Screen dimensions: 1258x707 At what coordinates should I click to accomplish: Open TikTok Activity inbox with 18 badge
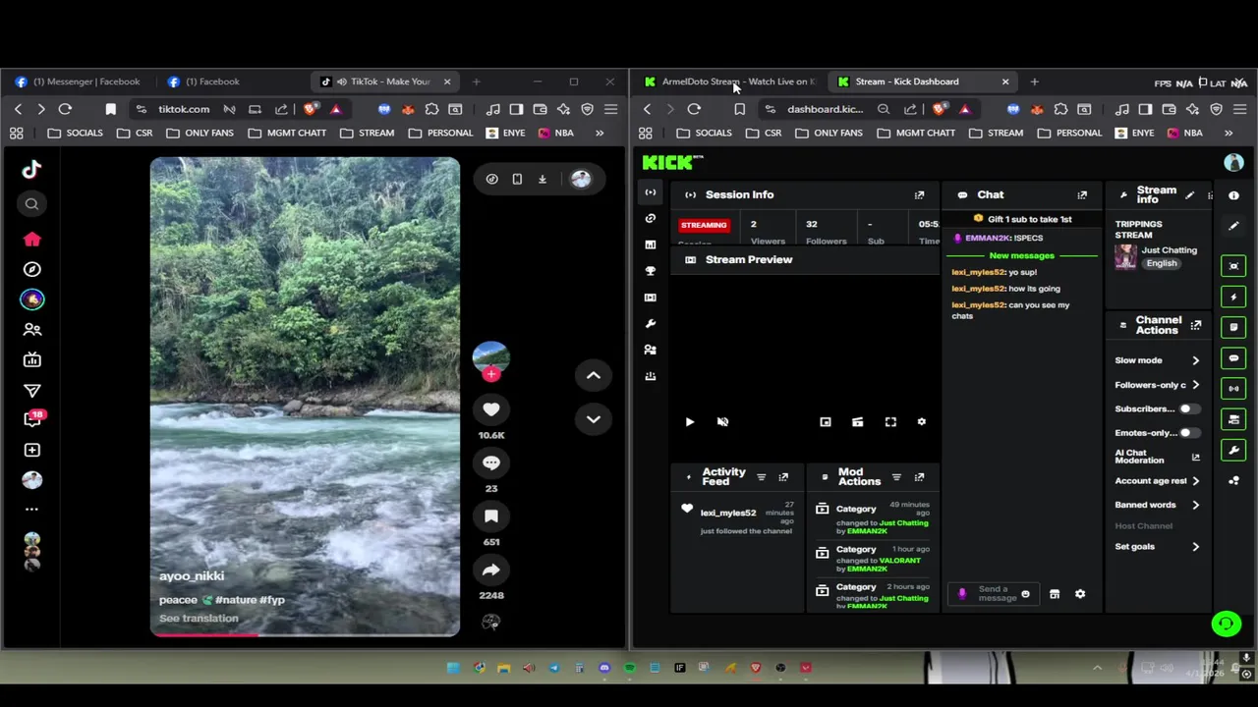[31, 419]
